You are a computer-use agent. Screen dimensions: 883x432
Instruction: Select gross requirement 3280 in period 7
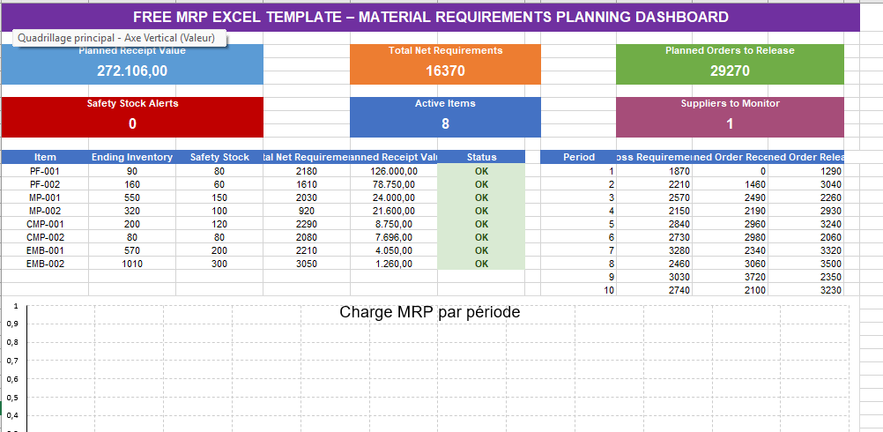(655, 250)
